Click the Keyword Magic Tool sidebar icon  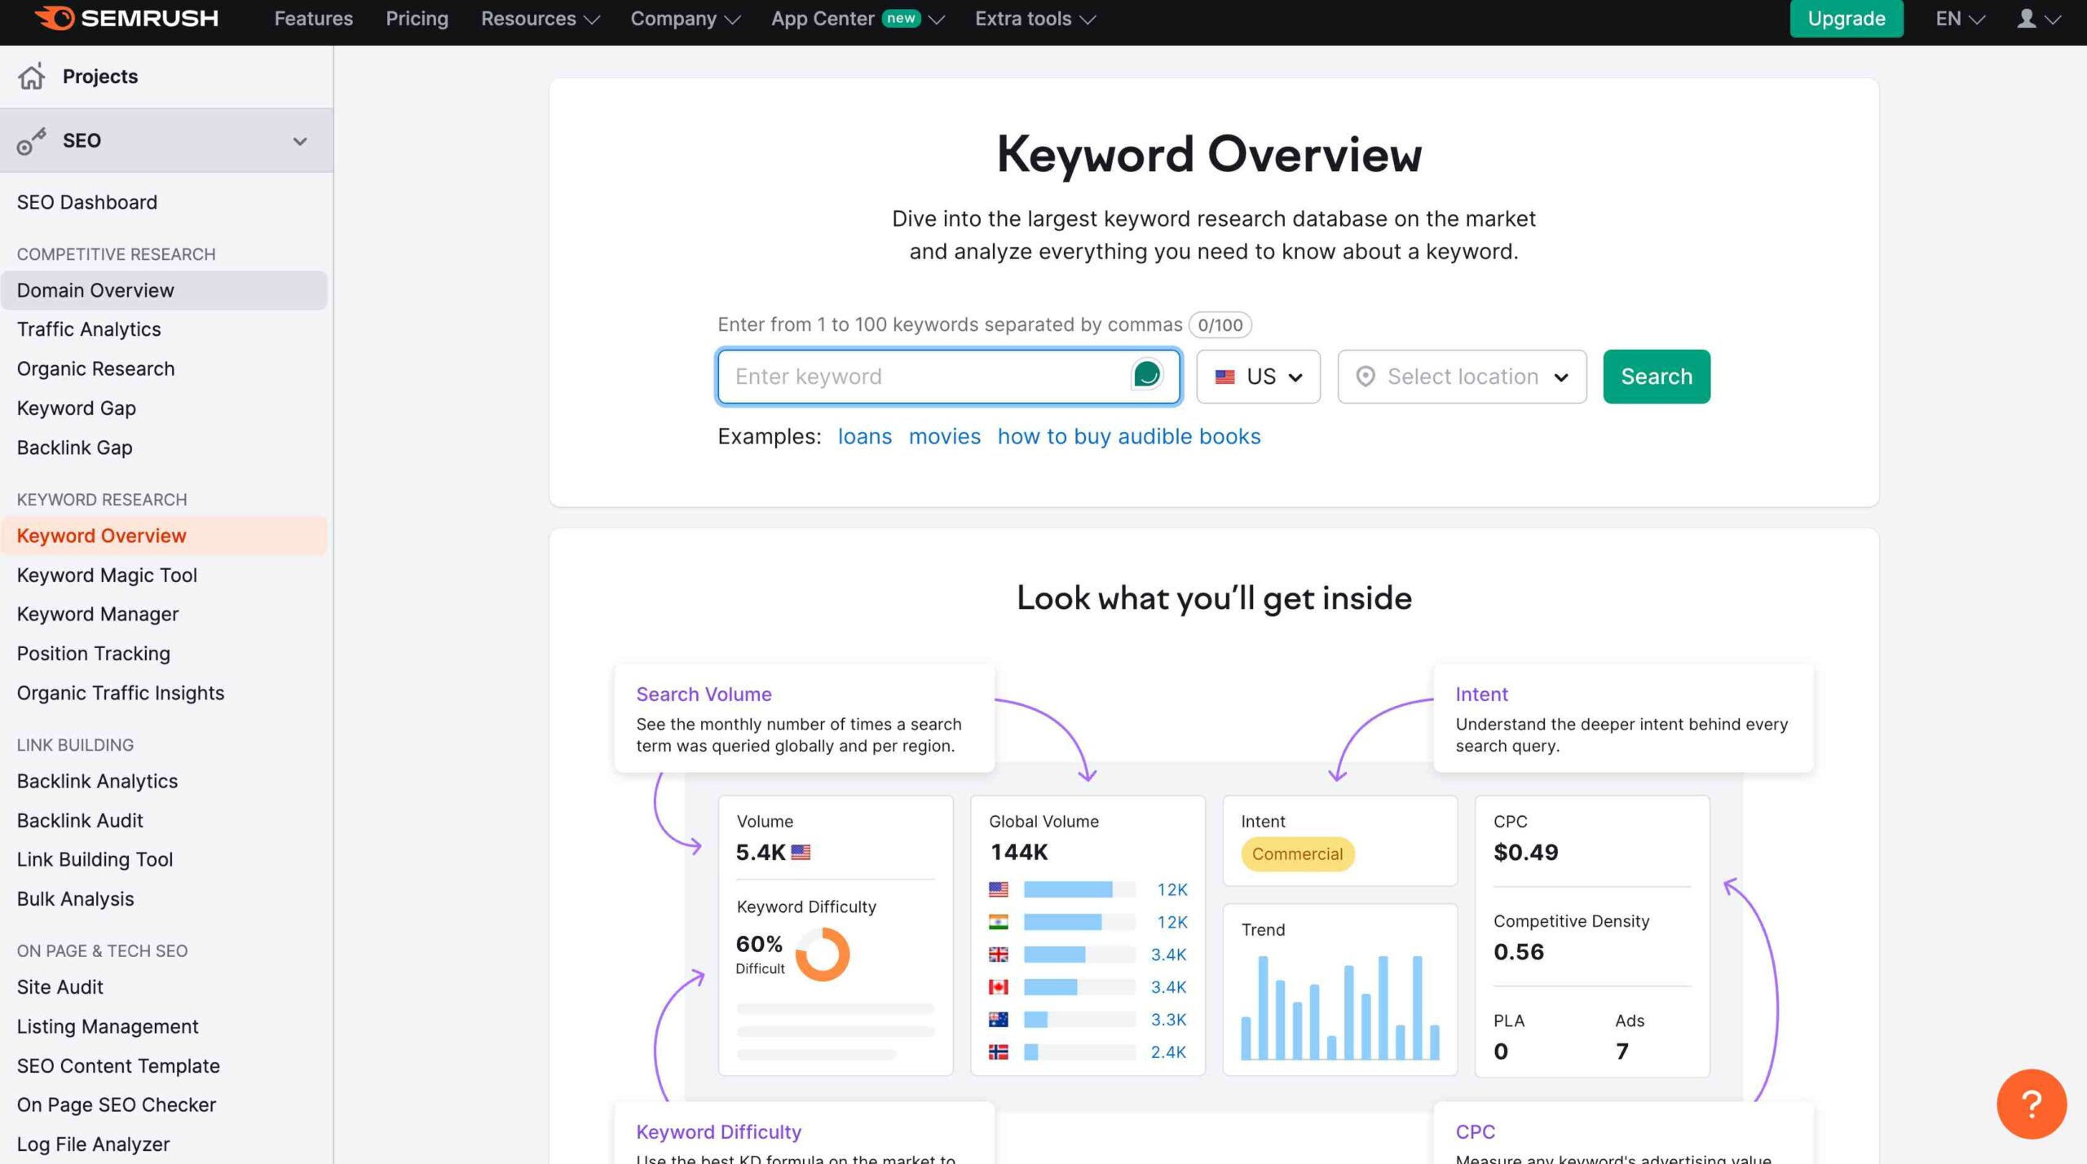[x=106, y=573]
